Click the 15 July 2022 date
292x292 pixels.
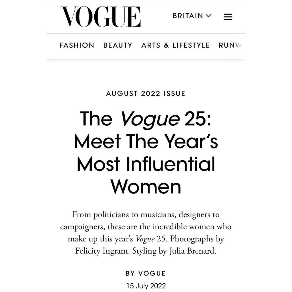click(146, 286)
